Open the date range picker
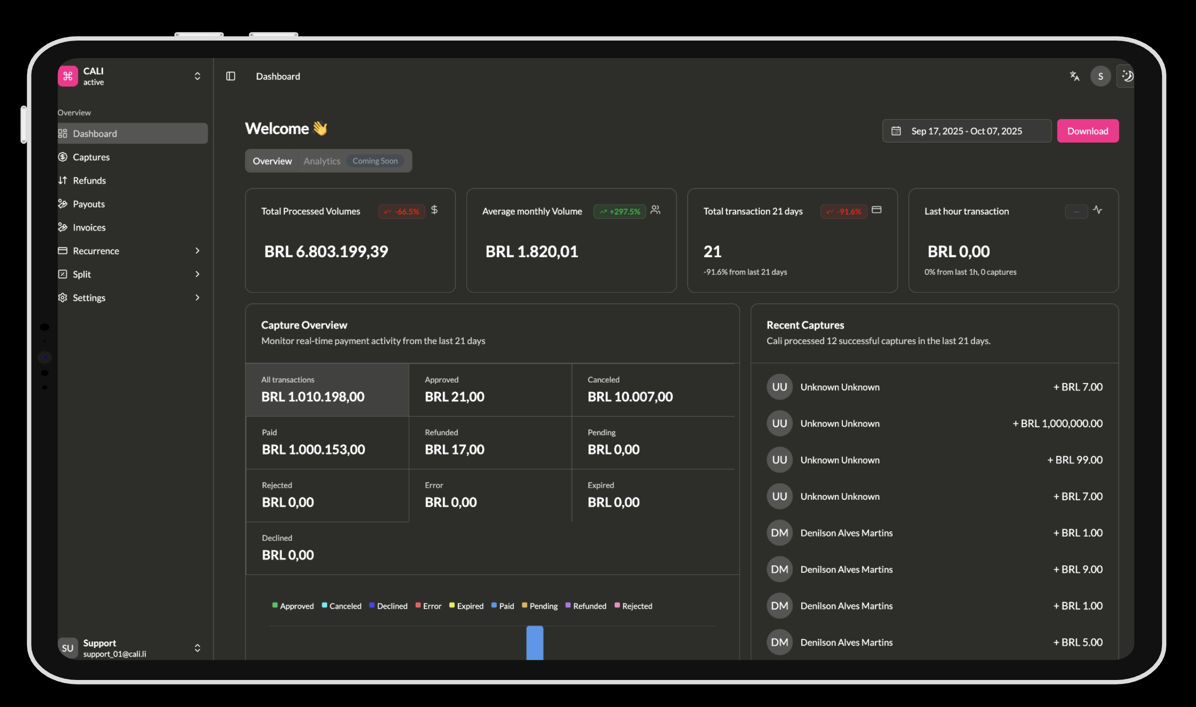The height and width of the screenshot is (707, 1196). click(966, 131)
